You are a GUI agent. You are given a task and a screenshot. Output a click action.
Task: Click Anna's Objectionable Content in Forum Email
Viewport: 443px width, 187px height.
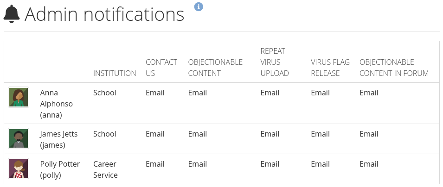coord(369,93)
